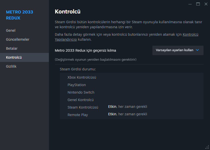
Task: Click the Genel Kontrolcü entry
Action: [x=81, y=100]
